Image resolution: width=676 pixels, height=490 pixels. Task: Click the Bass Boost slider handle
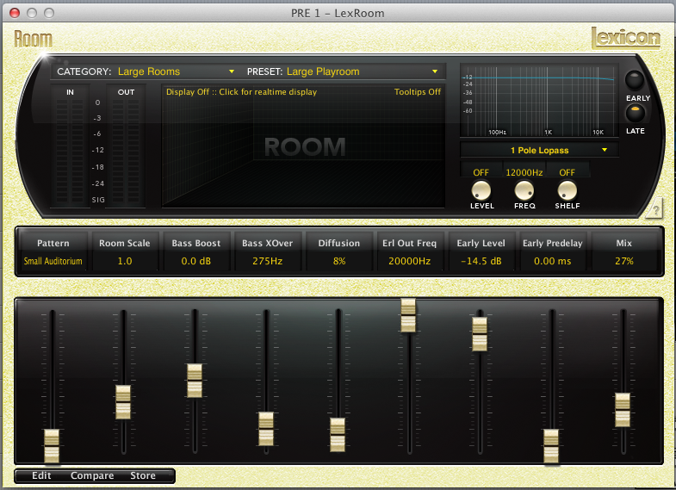(195, 381)
